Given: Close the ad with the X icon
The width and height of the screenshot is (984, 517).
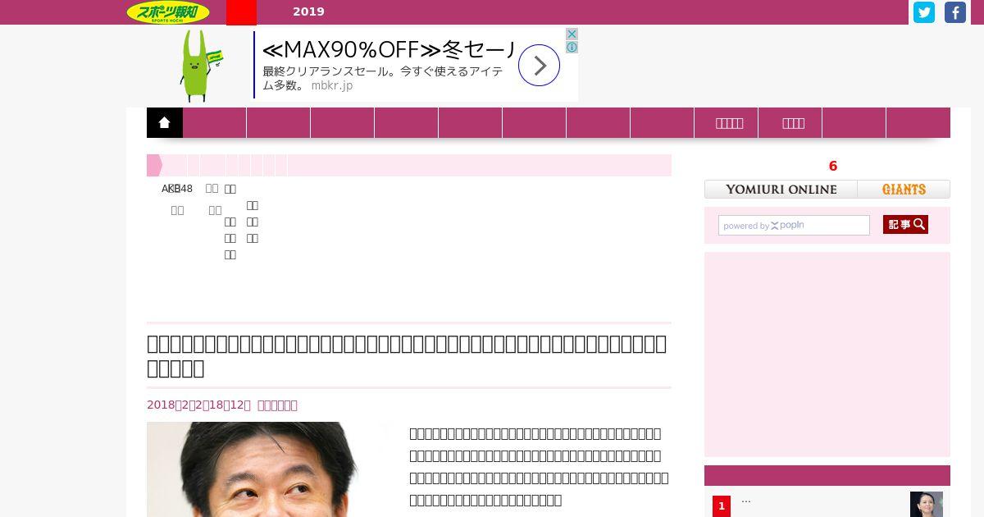Looking at the screenshot, I should 572,34.
